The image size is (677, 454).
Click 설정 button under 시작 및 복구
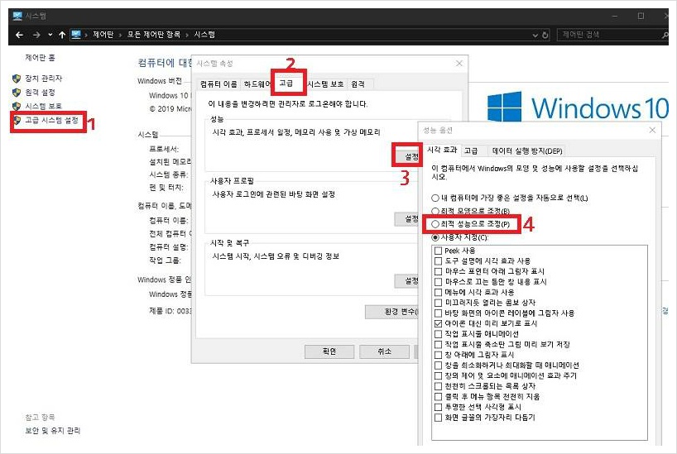coord(406,281)
